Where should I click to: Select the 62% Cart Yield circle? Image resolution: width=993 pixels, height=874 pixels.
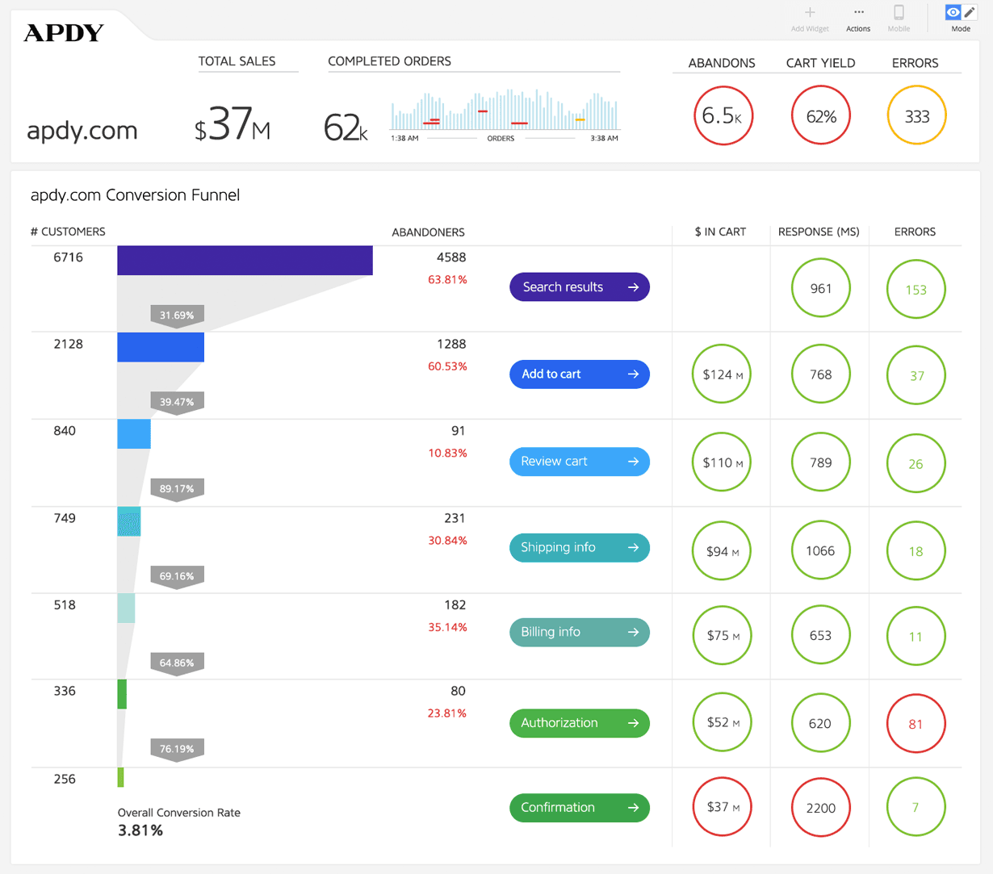821,116
